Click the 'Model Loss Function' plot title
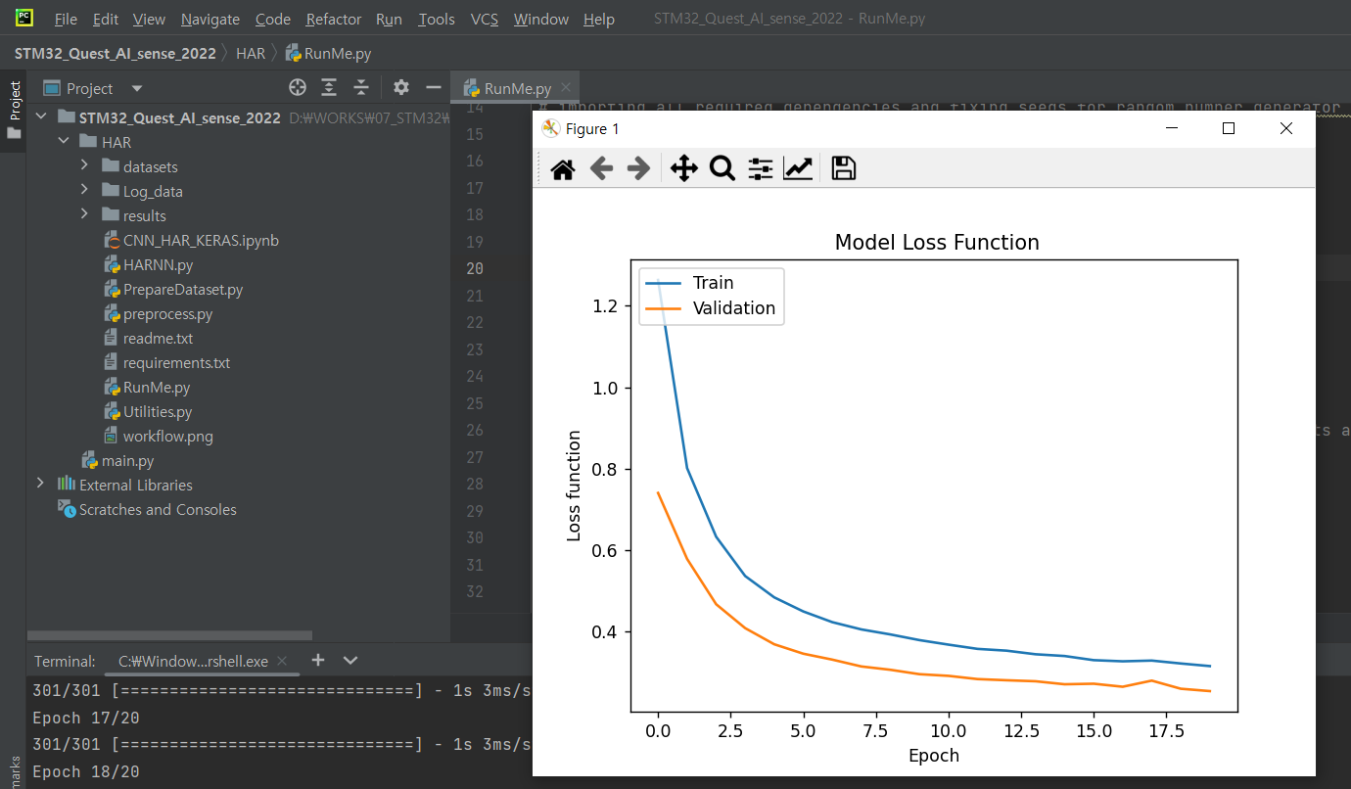This screenshot has height=789, width=1351. coord(937,242)
